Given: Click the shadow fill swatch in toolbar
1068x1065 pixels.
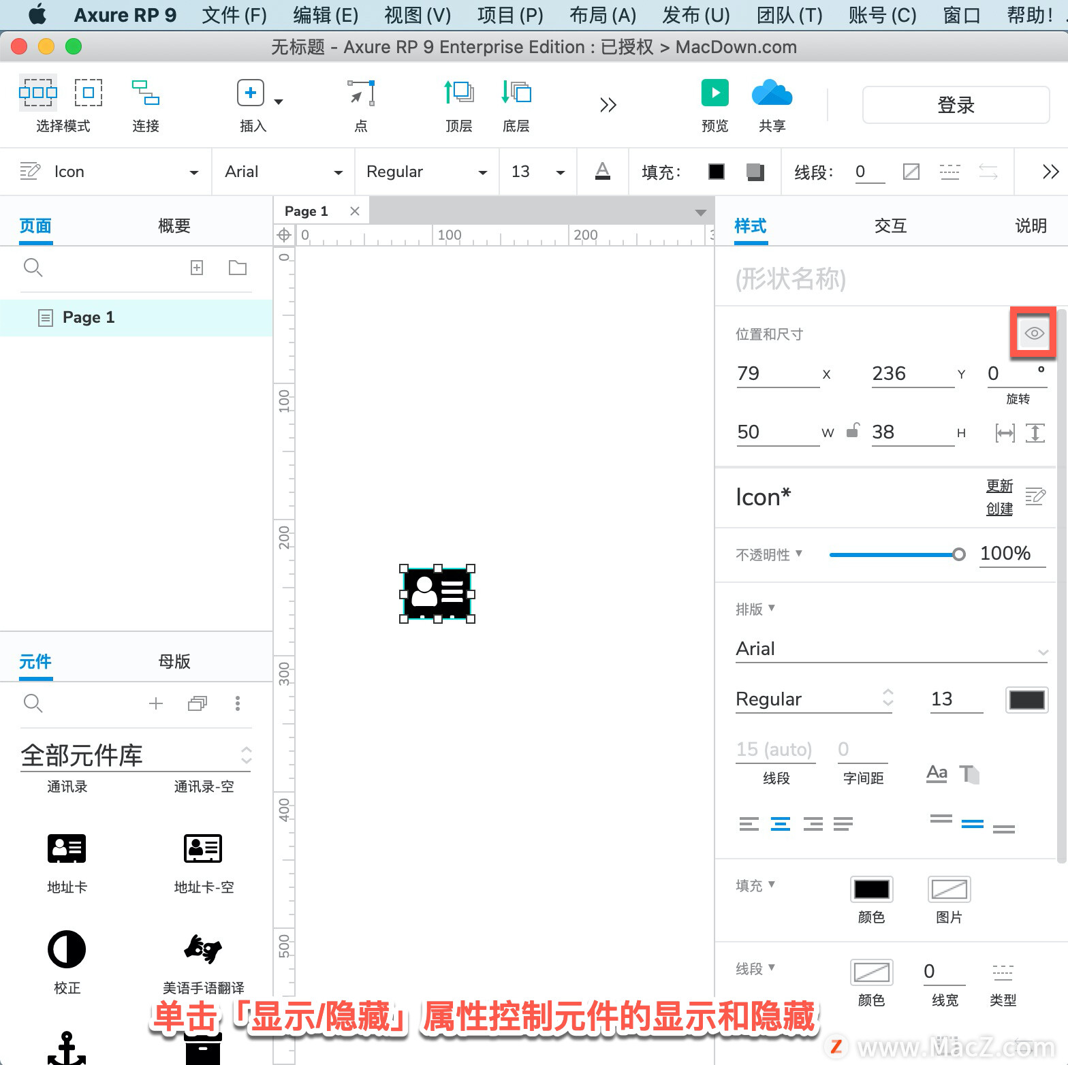Looking at the screenshot, I should click(x=755, y=172).
